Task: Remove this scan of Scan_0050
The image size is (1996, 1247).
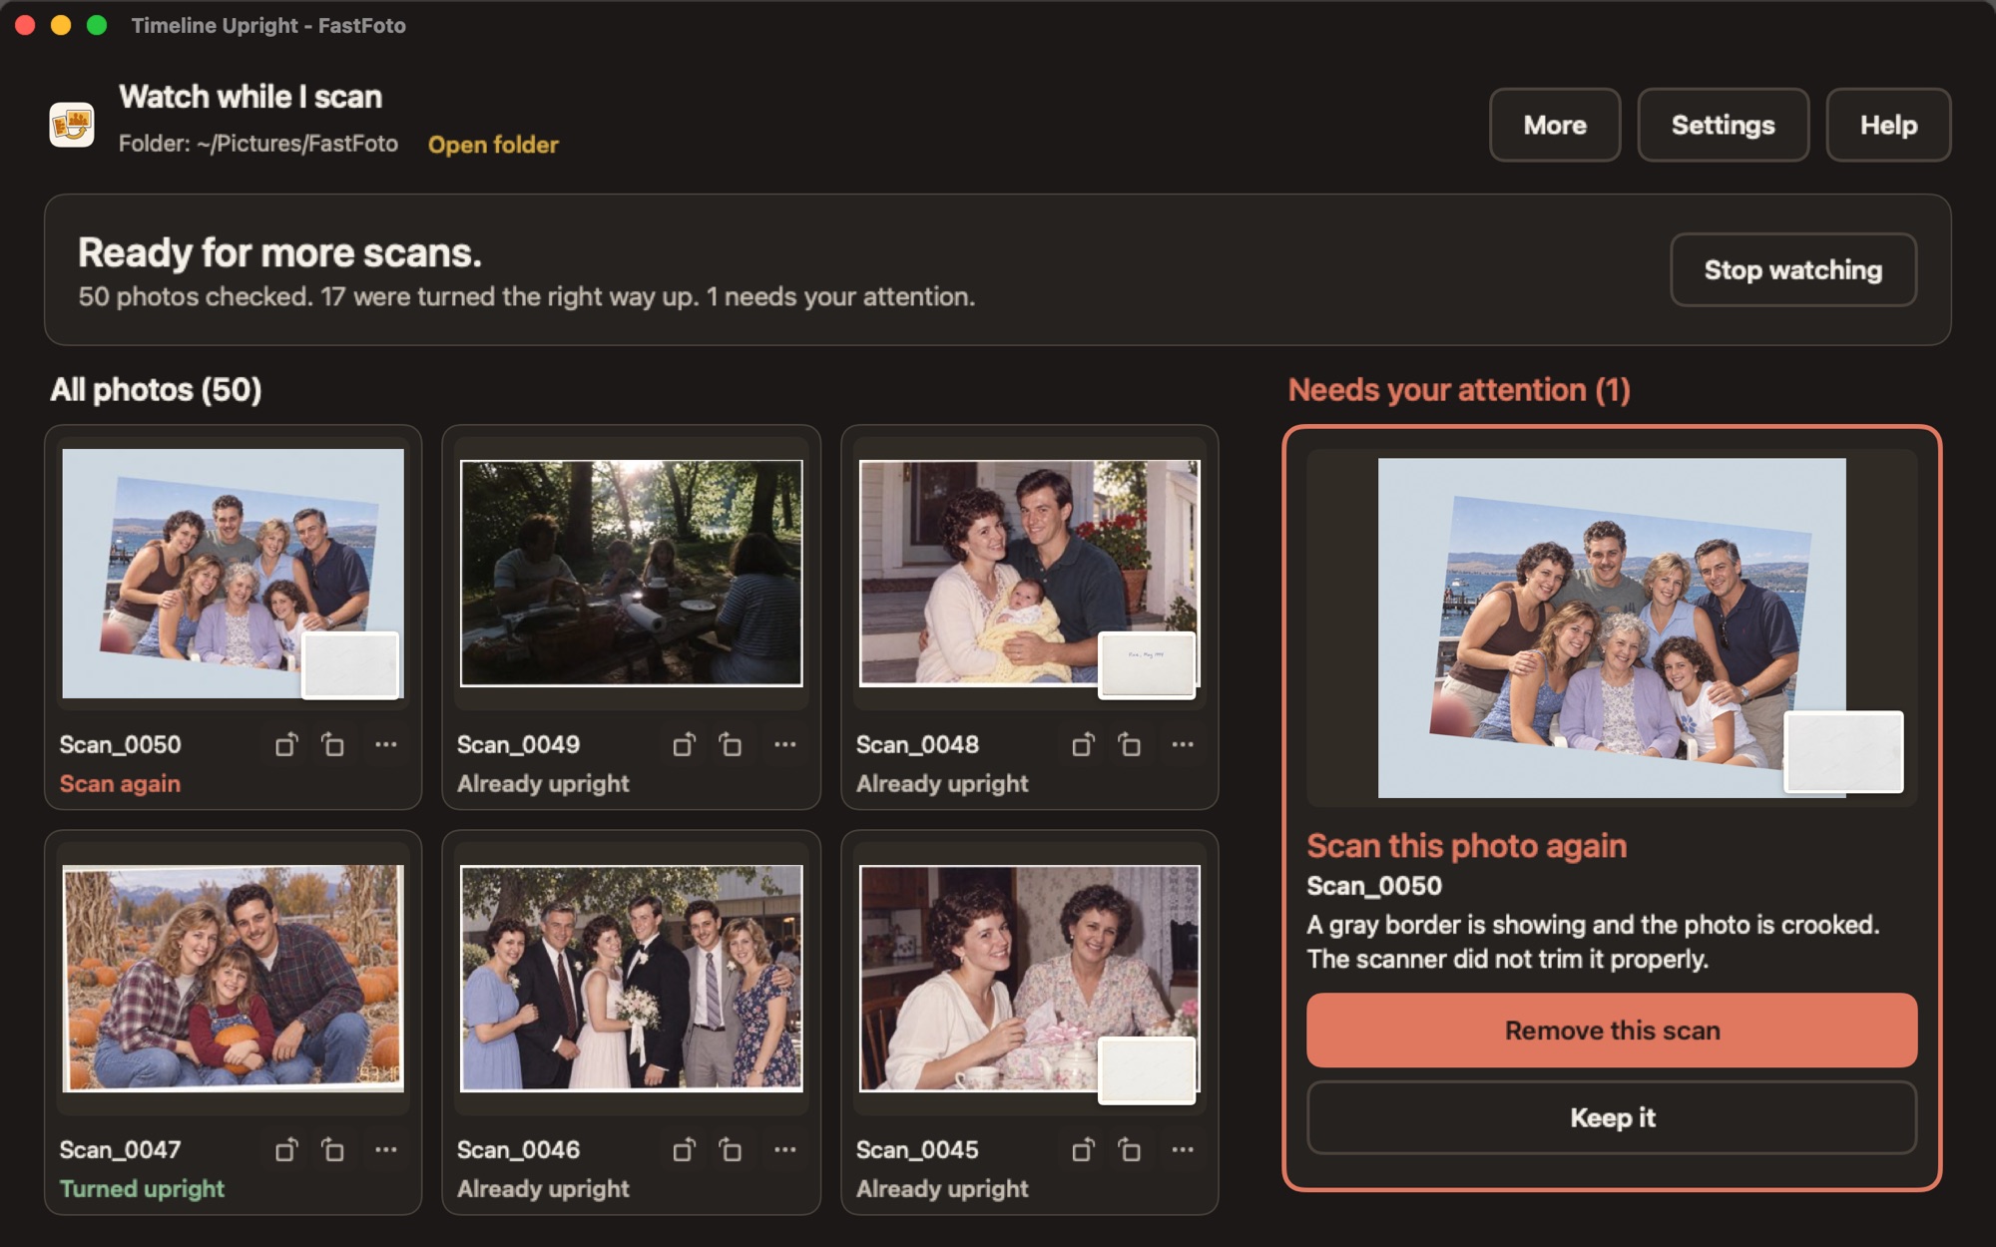Action: (1612, 1031)
